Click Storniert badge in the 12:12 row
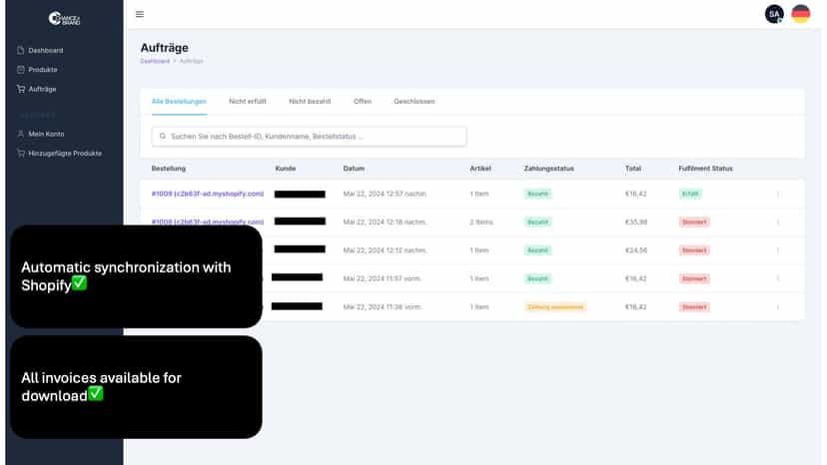 (x=694, y=250)
